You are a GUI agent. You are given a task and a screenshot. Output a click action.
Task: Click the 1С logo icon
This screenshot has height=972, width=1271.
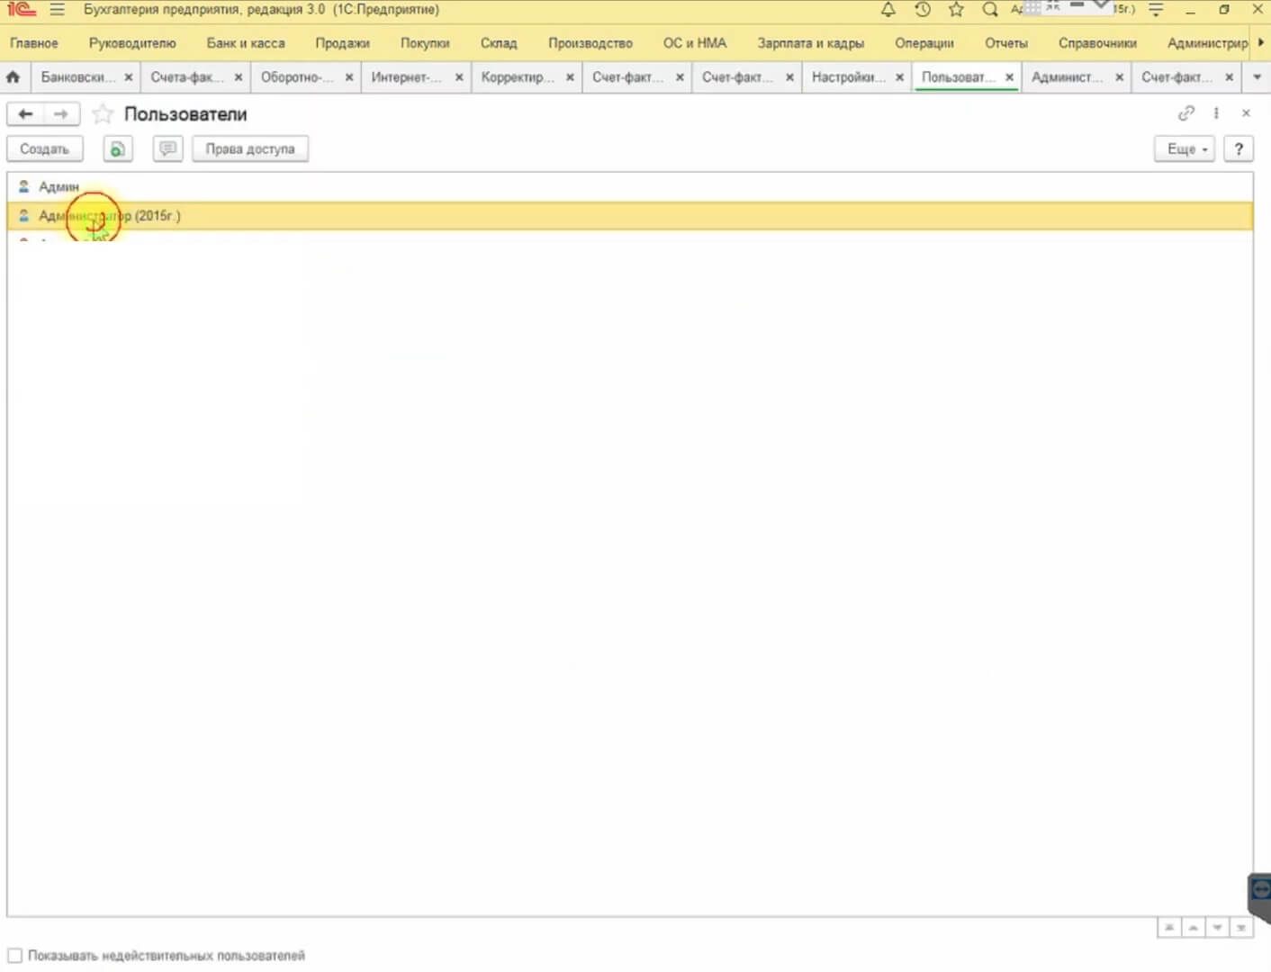(21, 10)
